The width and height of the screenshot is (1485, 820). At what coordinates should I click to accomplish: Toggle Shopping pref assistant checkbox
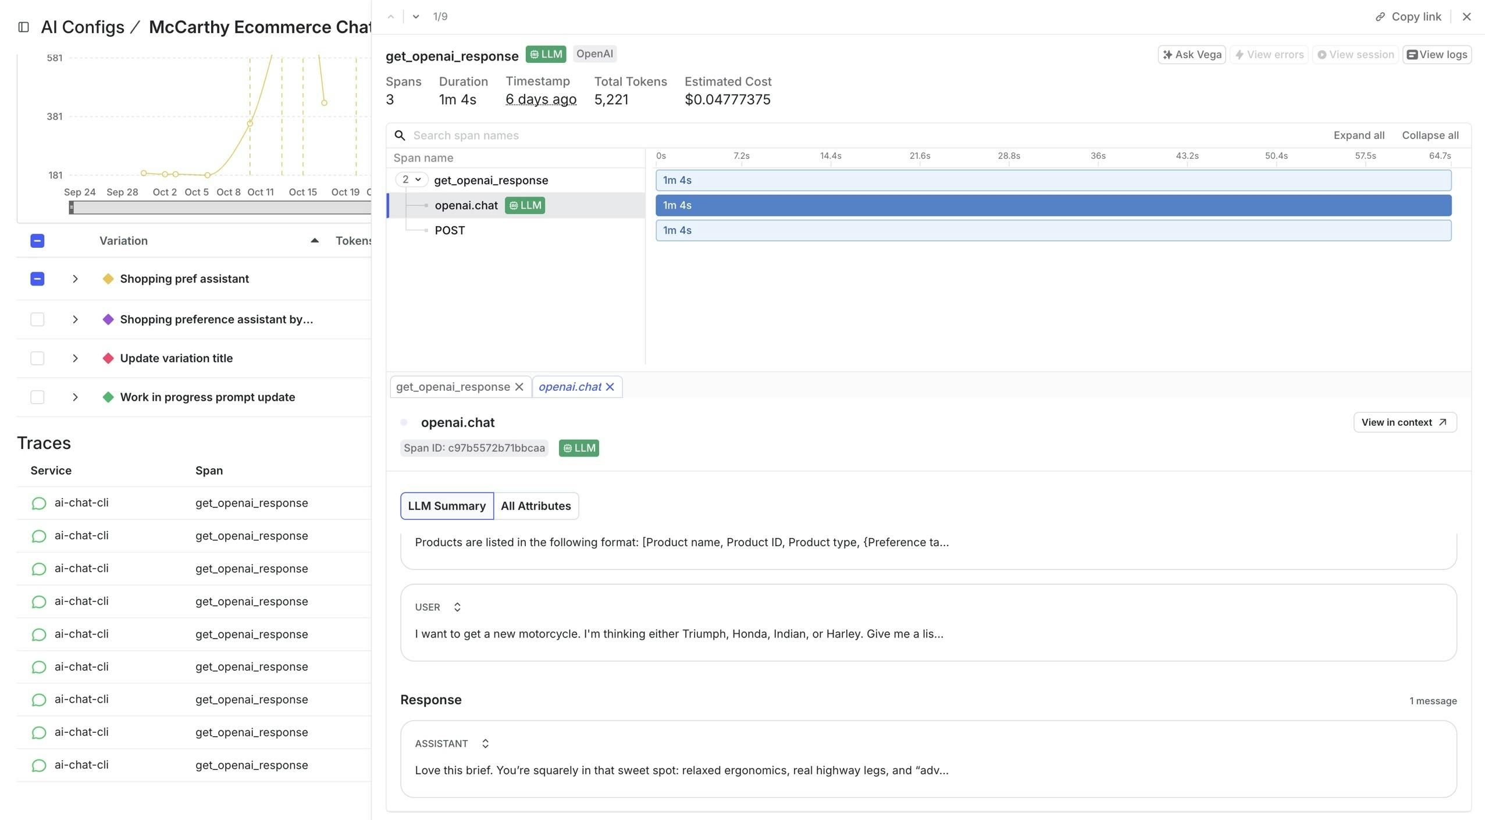[x=37, y=279]
